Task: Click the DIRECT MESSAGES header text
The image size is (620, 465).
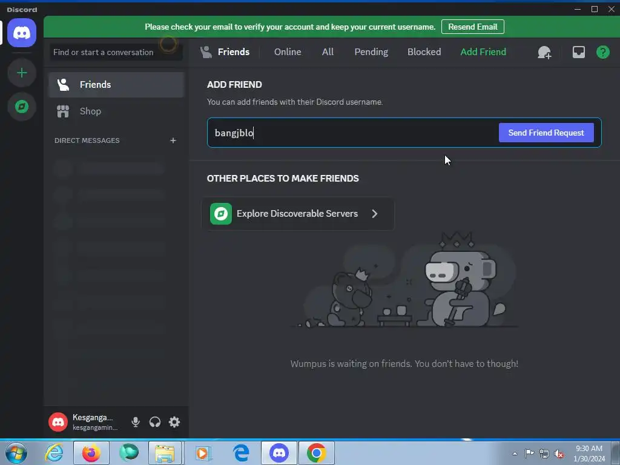Action: (x=87, y=140)
